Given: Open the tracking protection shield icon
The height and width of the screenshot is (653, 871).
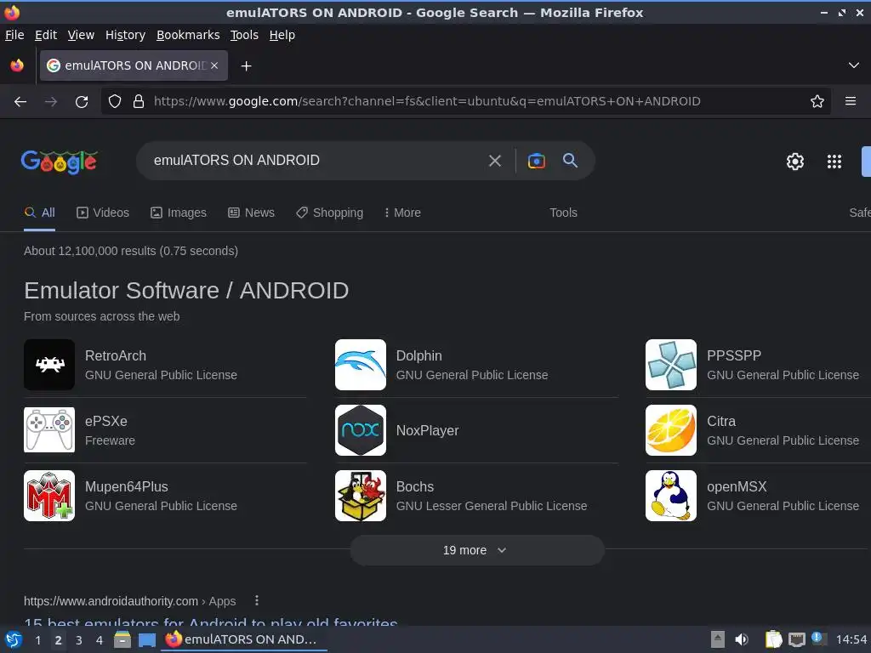Looking at the screenshot, I should click(x=115, y=102).
